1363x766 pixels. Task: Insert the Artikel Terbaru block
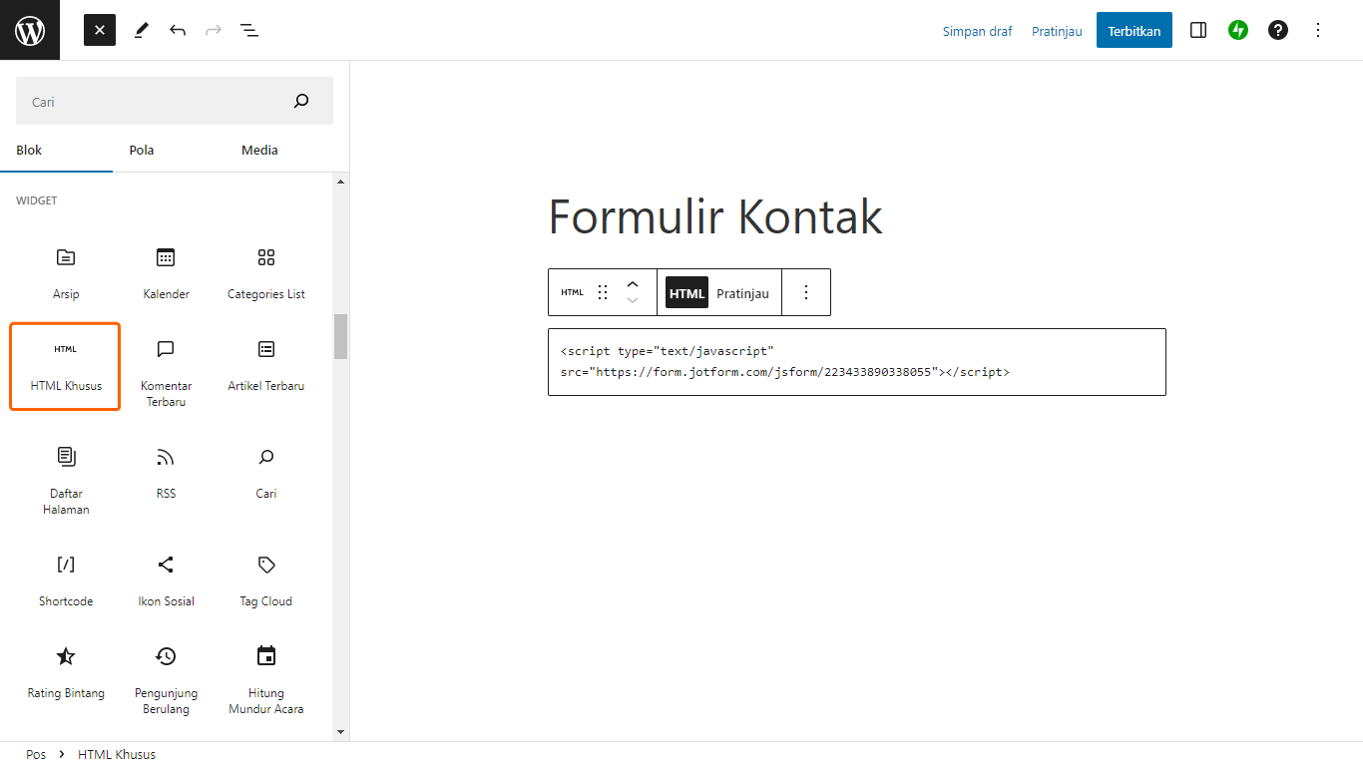point(266,366)
